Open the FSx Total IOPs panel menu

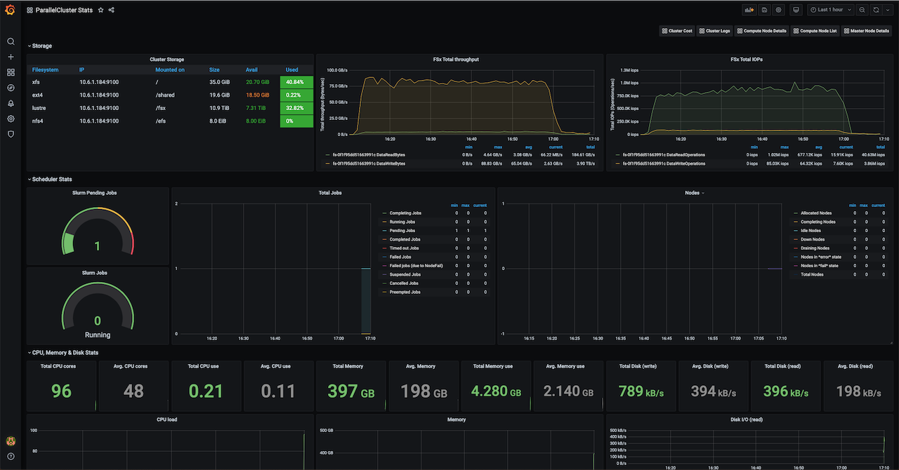tap(747, 60)
